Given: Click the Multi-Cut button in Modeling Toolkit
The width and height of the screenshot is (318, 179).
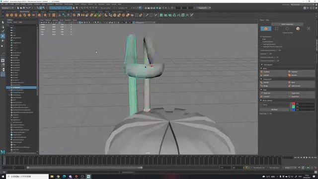Looking at the screenshot, I should tap(274, 93).
